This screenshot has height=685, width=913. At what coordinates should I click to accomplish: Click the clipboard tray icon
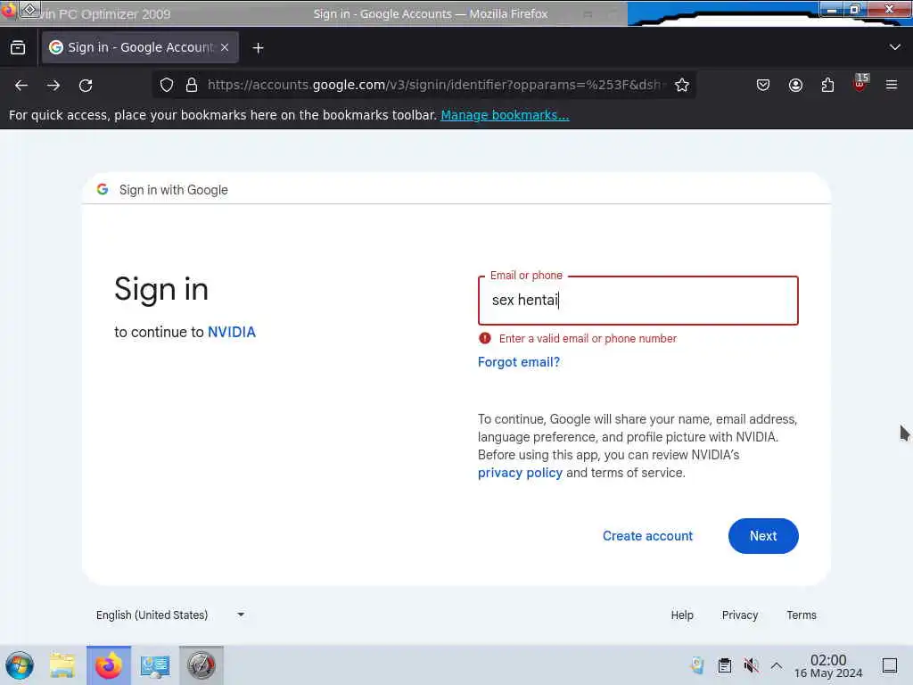(x=724, y=665)
